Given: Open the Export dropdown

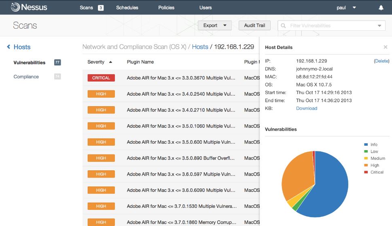Looking at the screenshot, I should tap(215, 25).
